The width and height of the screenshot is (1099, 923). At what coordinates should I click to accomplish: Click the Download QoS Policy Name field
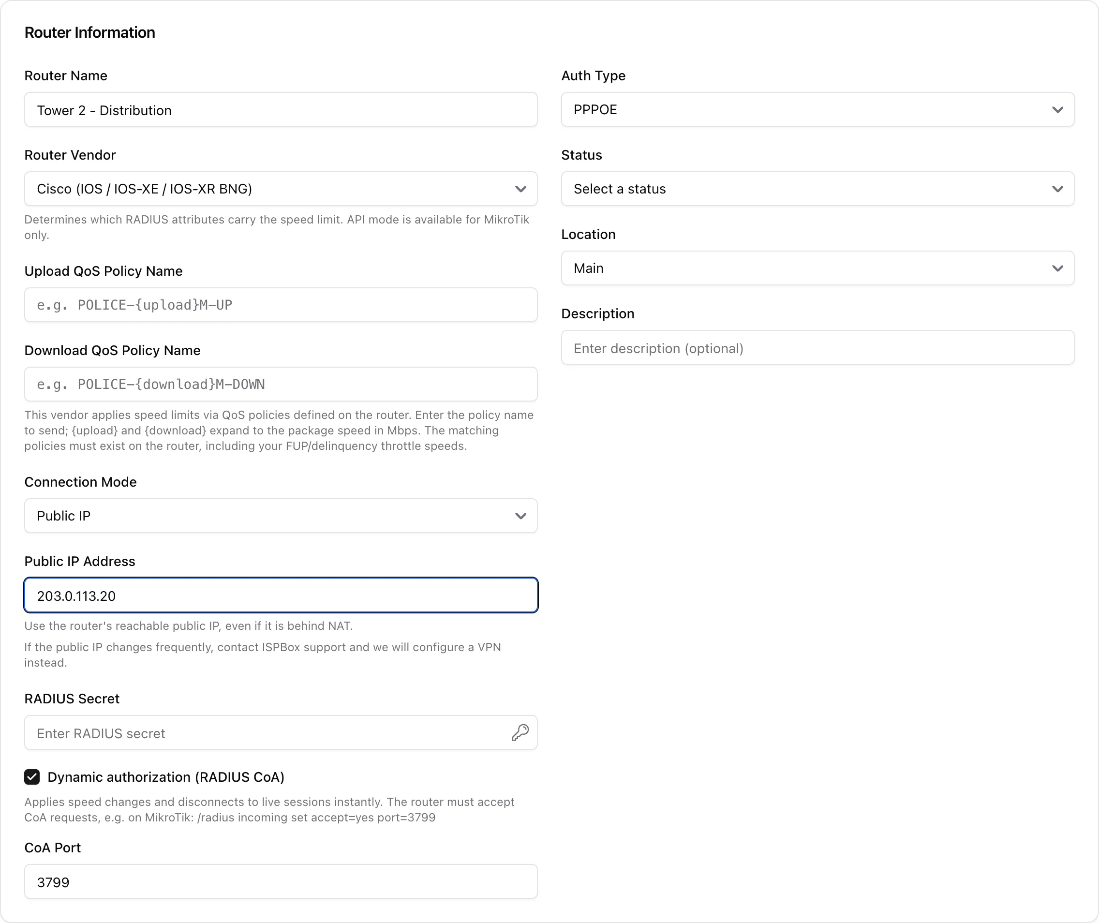(281, 384)
